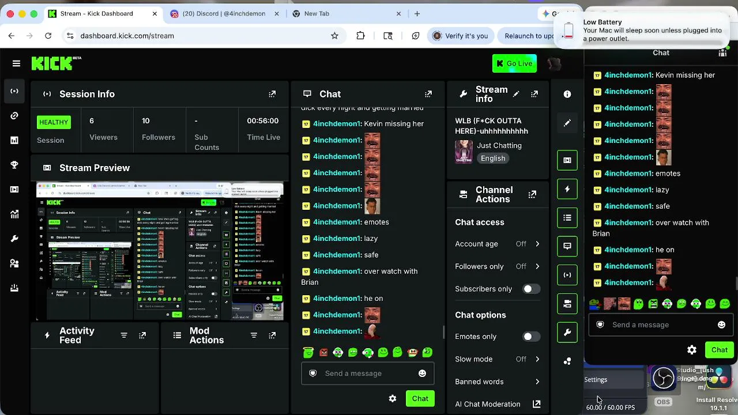Screen dimensions: 738x415
Task: Toggle the list widget icon in right strip
Action: coord(567,218)
